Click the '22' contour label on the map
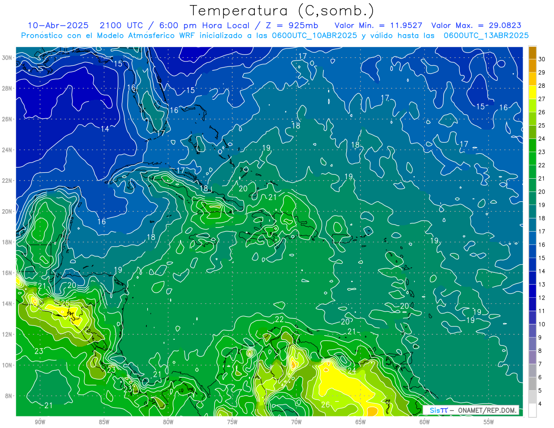This screenshot has height=428, width=554. pos(279,319)
